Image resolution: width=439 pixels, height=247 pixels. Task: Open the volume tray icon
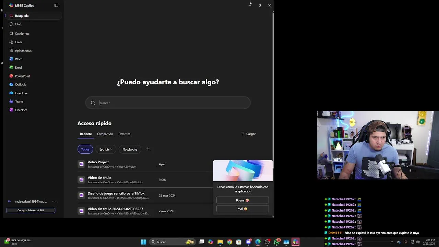tap(417, 242)
